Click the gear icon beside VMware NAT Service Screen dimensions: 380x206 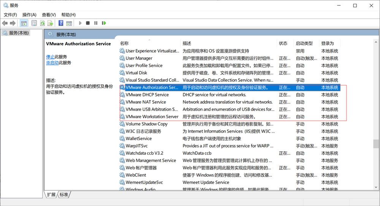(x=122, y=102)
